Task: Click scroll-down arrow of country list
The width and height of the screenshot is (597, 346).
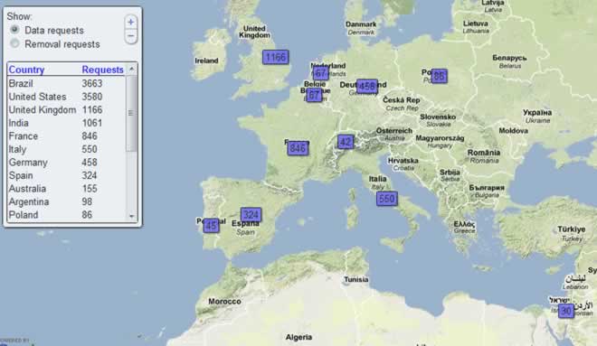Action: pos(131,216)
